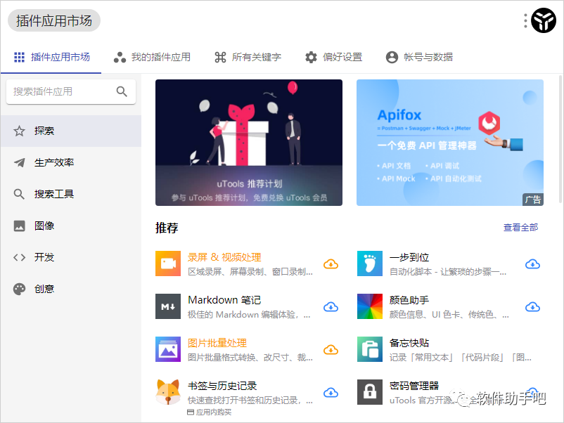
Task: Click the Markdown 笔记 plugin icon
Action: [168, 306]
